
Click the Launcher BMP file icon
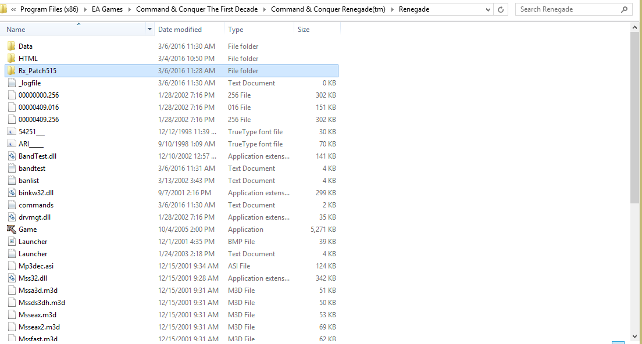12,242
